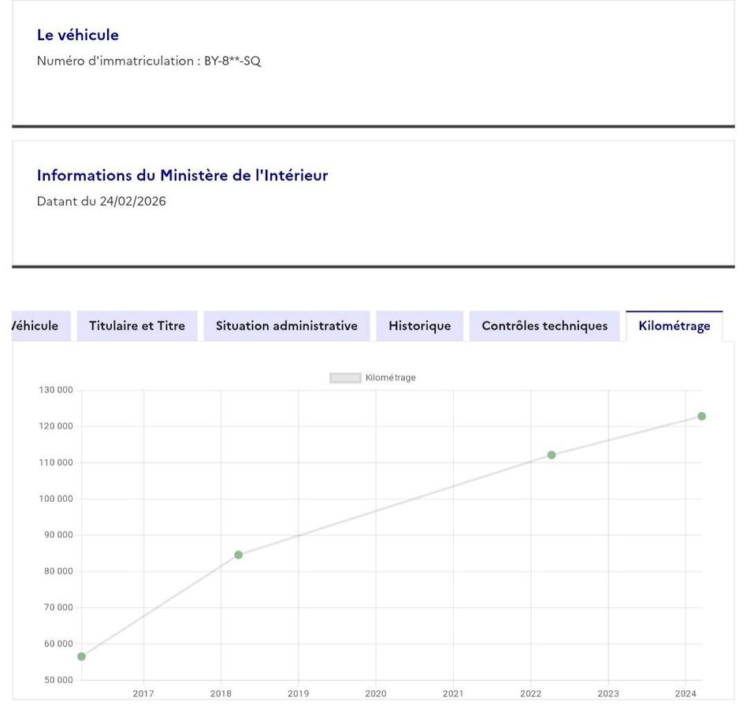Select the Historique tab
Screen dimensions: 747x709
[419, 326]
